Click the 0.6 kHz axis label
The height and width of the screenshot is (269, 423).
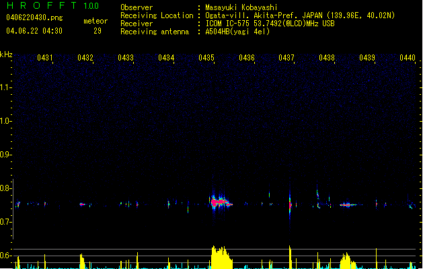5,256
